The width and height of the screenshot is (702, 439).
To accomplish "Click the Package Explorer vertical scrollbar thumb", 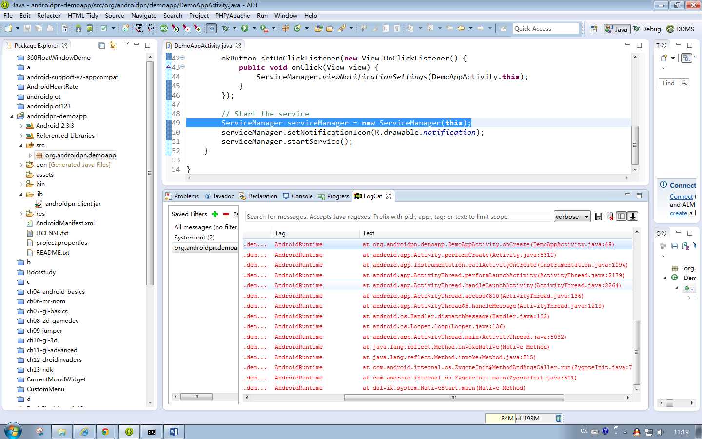I will [x=150, y=173].
